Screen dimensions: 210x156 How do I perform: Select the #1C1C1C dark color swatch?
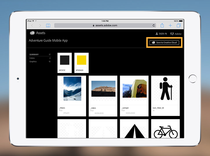(x=65, y=63)
